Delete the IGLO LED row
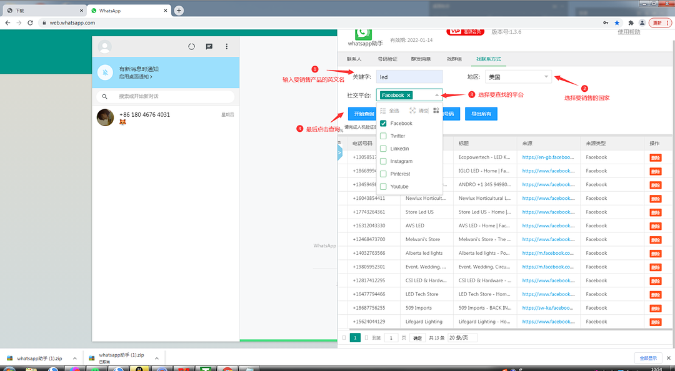The width and height of the screenshot is (675, 371). point(655,171)
